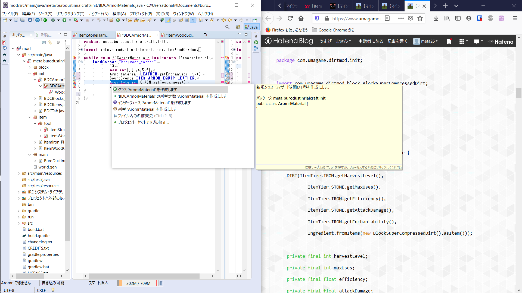Click the toolbar search magnifier icon
522x293 pixels.
[x=227, y=27]
